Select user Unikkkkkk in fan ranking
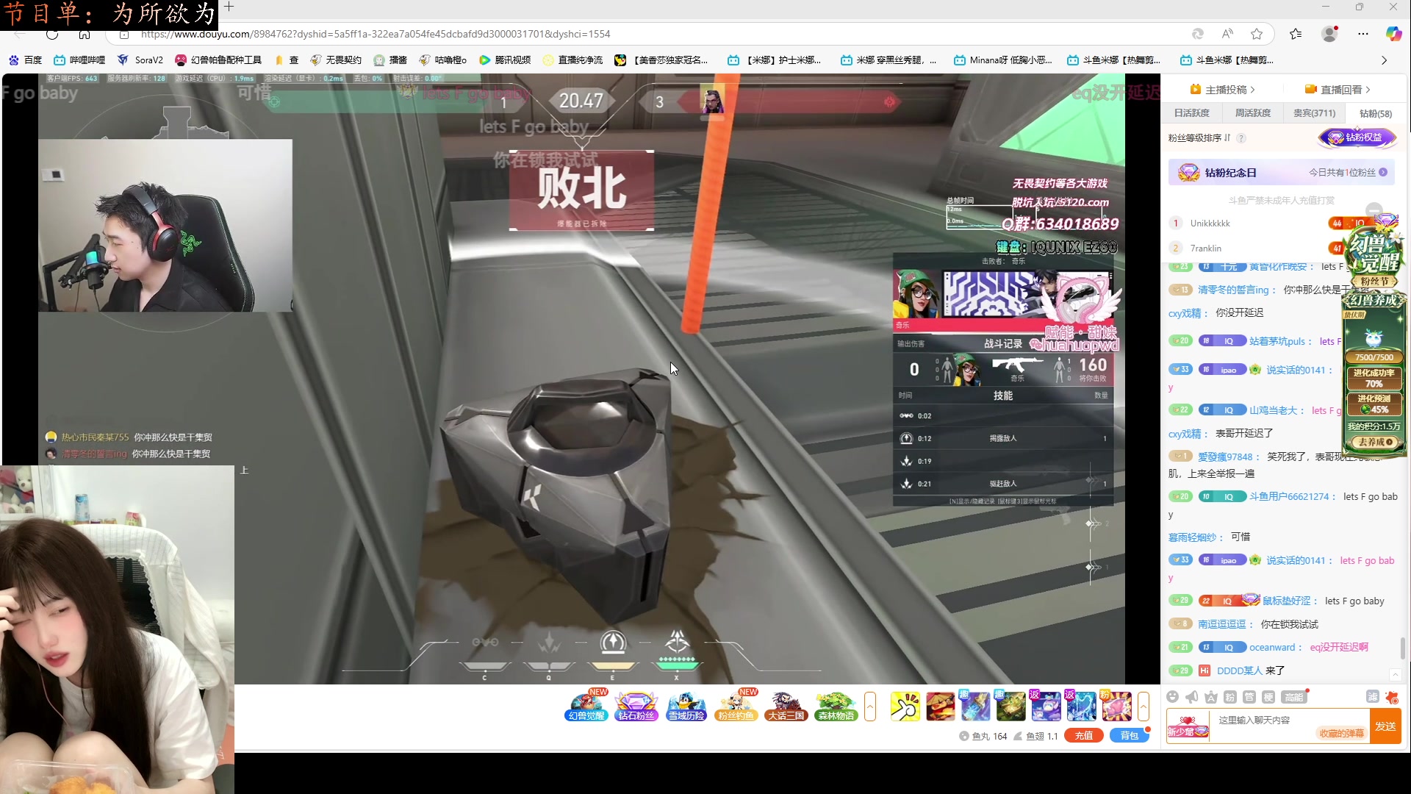The width and height of the screenshot is (1411, 794). pyautogui.click(x=1210, y=223)
